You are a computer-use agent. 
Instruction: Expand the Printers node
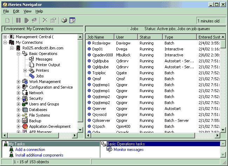tap(25, 71)
